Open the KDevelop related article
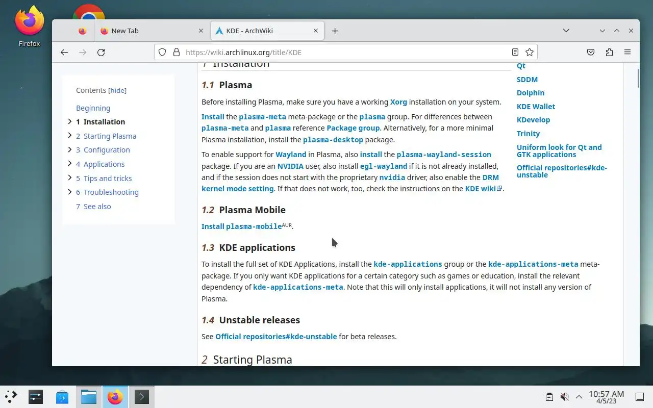 [533, 120]
